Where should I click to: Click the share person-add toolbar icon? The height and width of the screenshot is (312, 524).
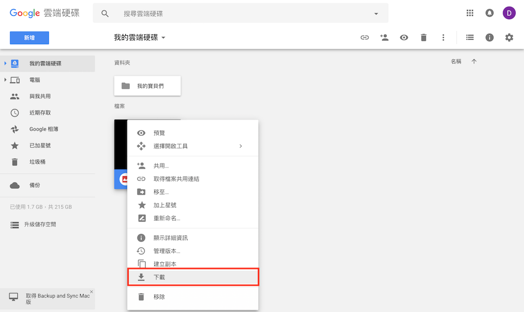pos(384,37)
